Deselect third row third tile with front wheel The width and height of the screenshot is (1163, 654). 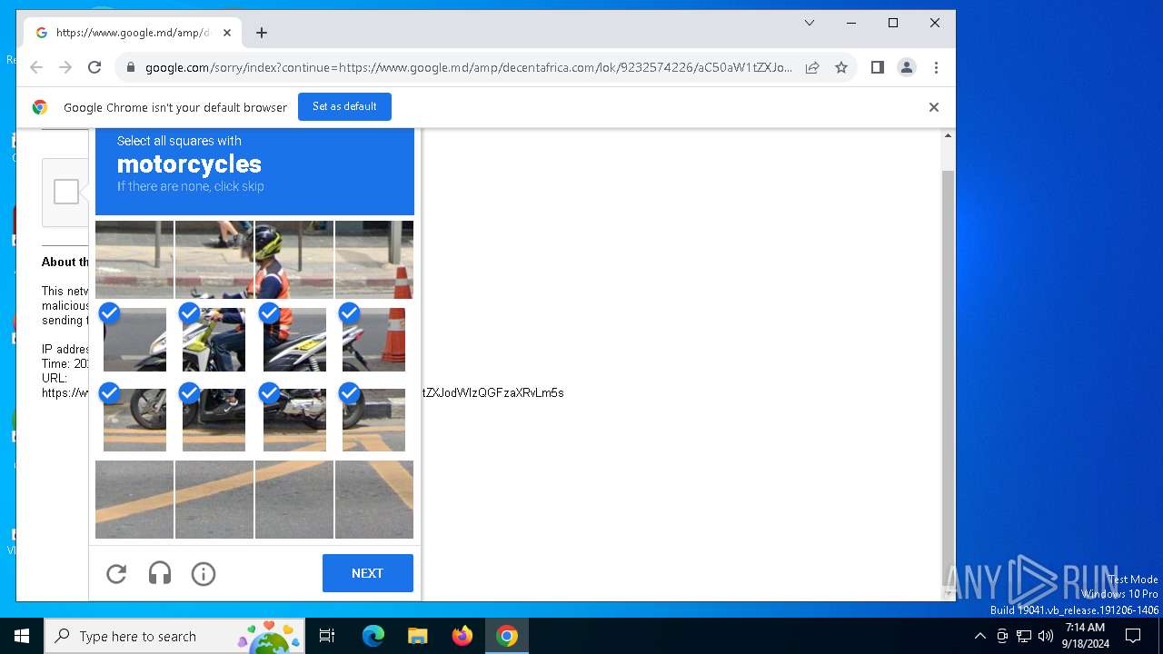(x=294, y=420)
